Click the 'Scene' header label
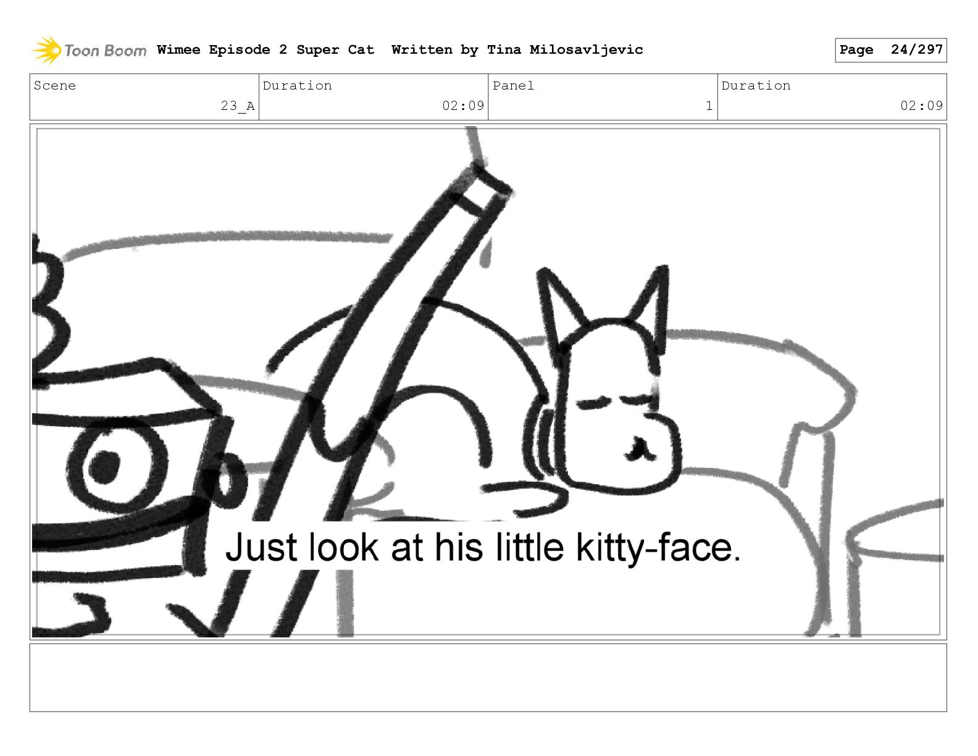 click(x=55, y=86)
